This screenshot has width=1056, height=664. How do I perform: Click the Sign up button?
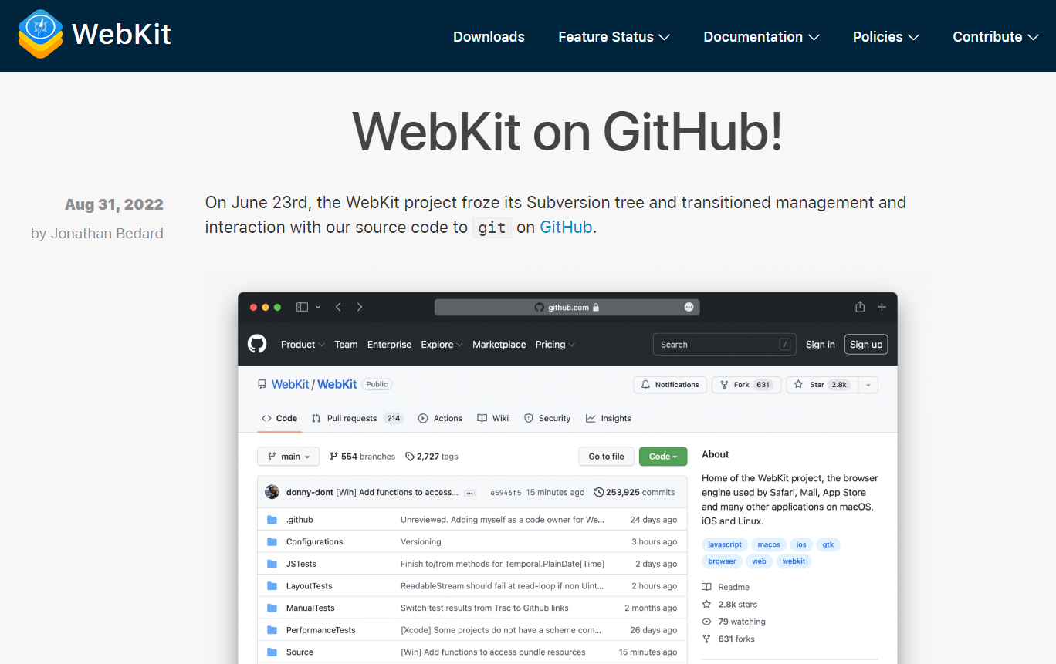coord(866,345)
